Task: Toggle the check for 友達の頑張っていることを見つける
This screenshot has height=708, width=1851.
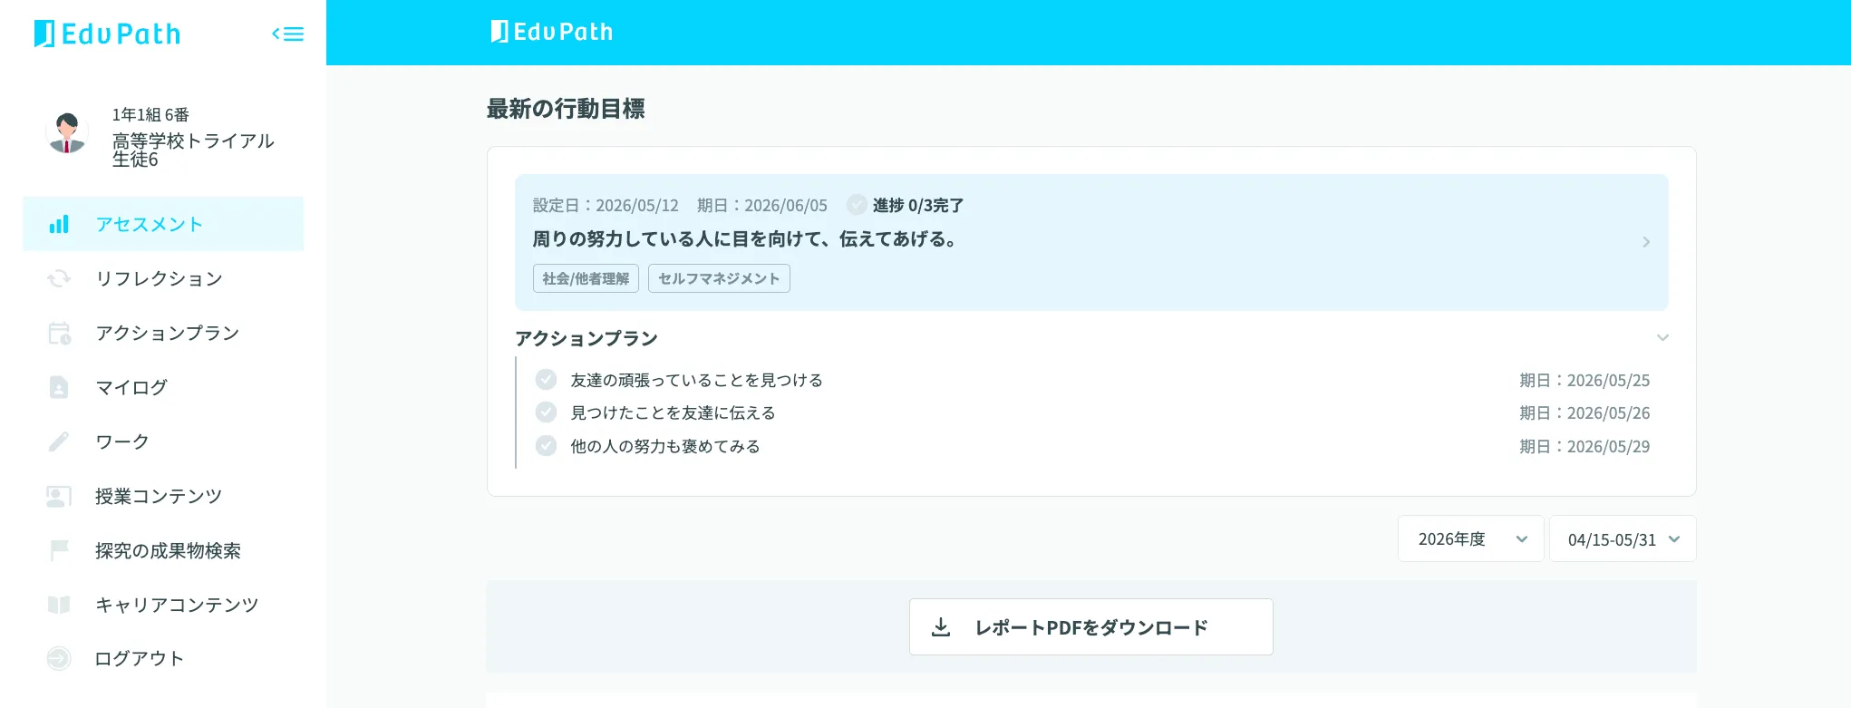Action: [x=546, y=380]
